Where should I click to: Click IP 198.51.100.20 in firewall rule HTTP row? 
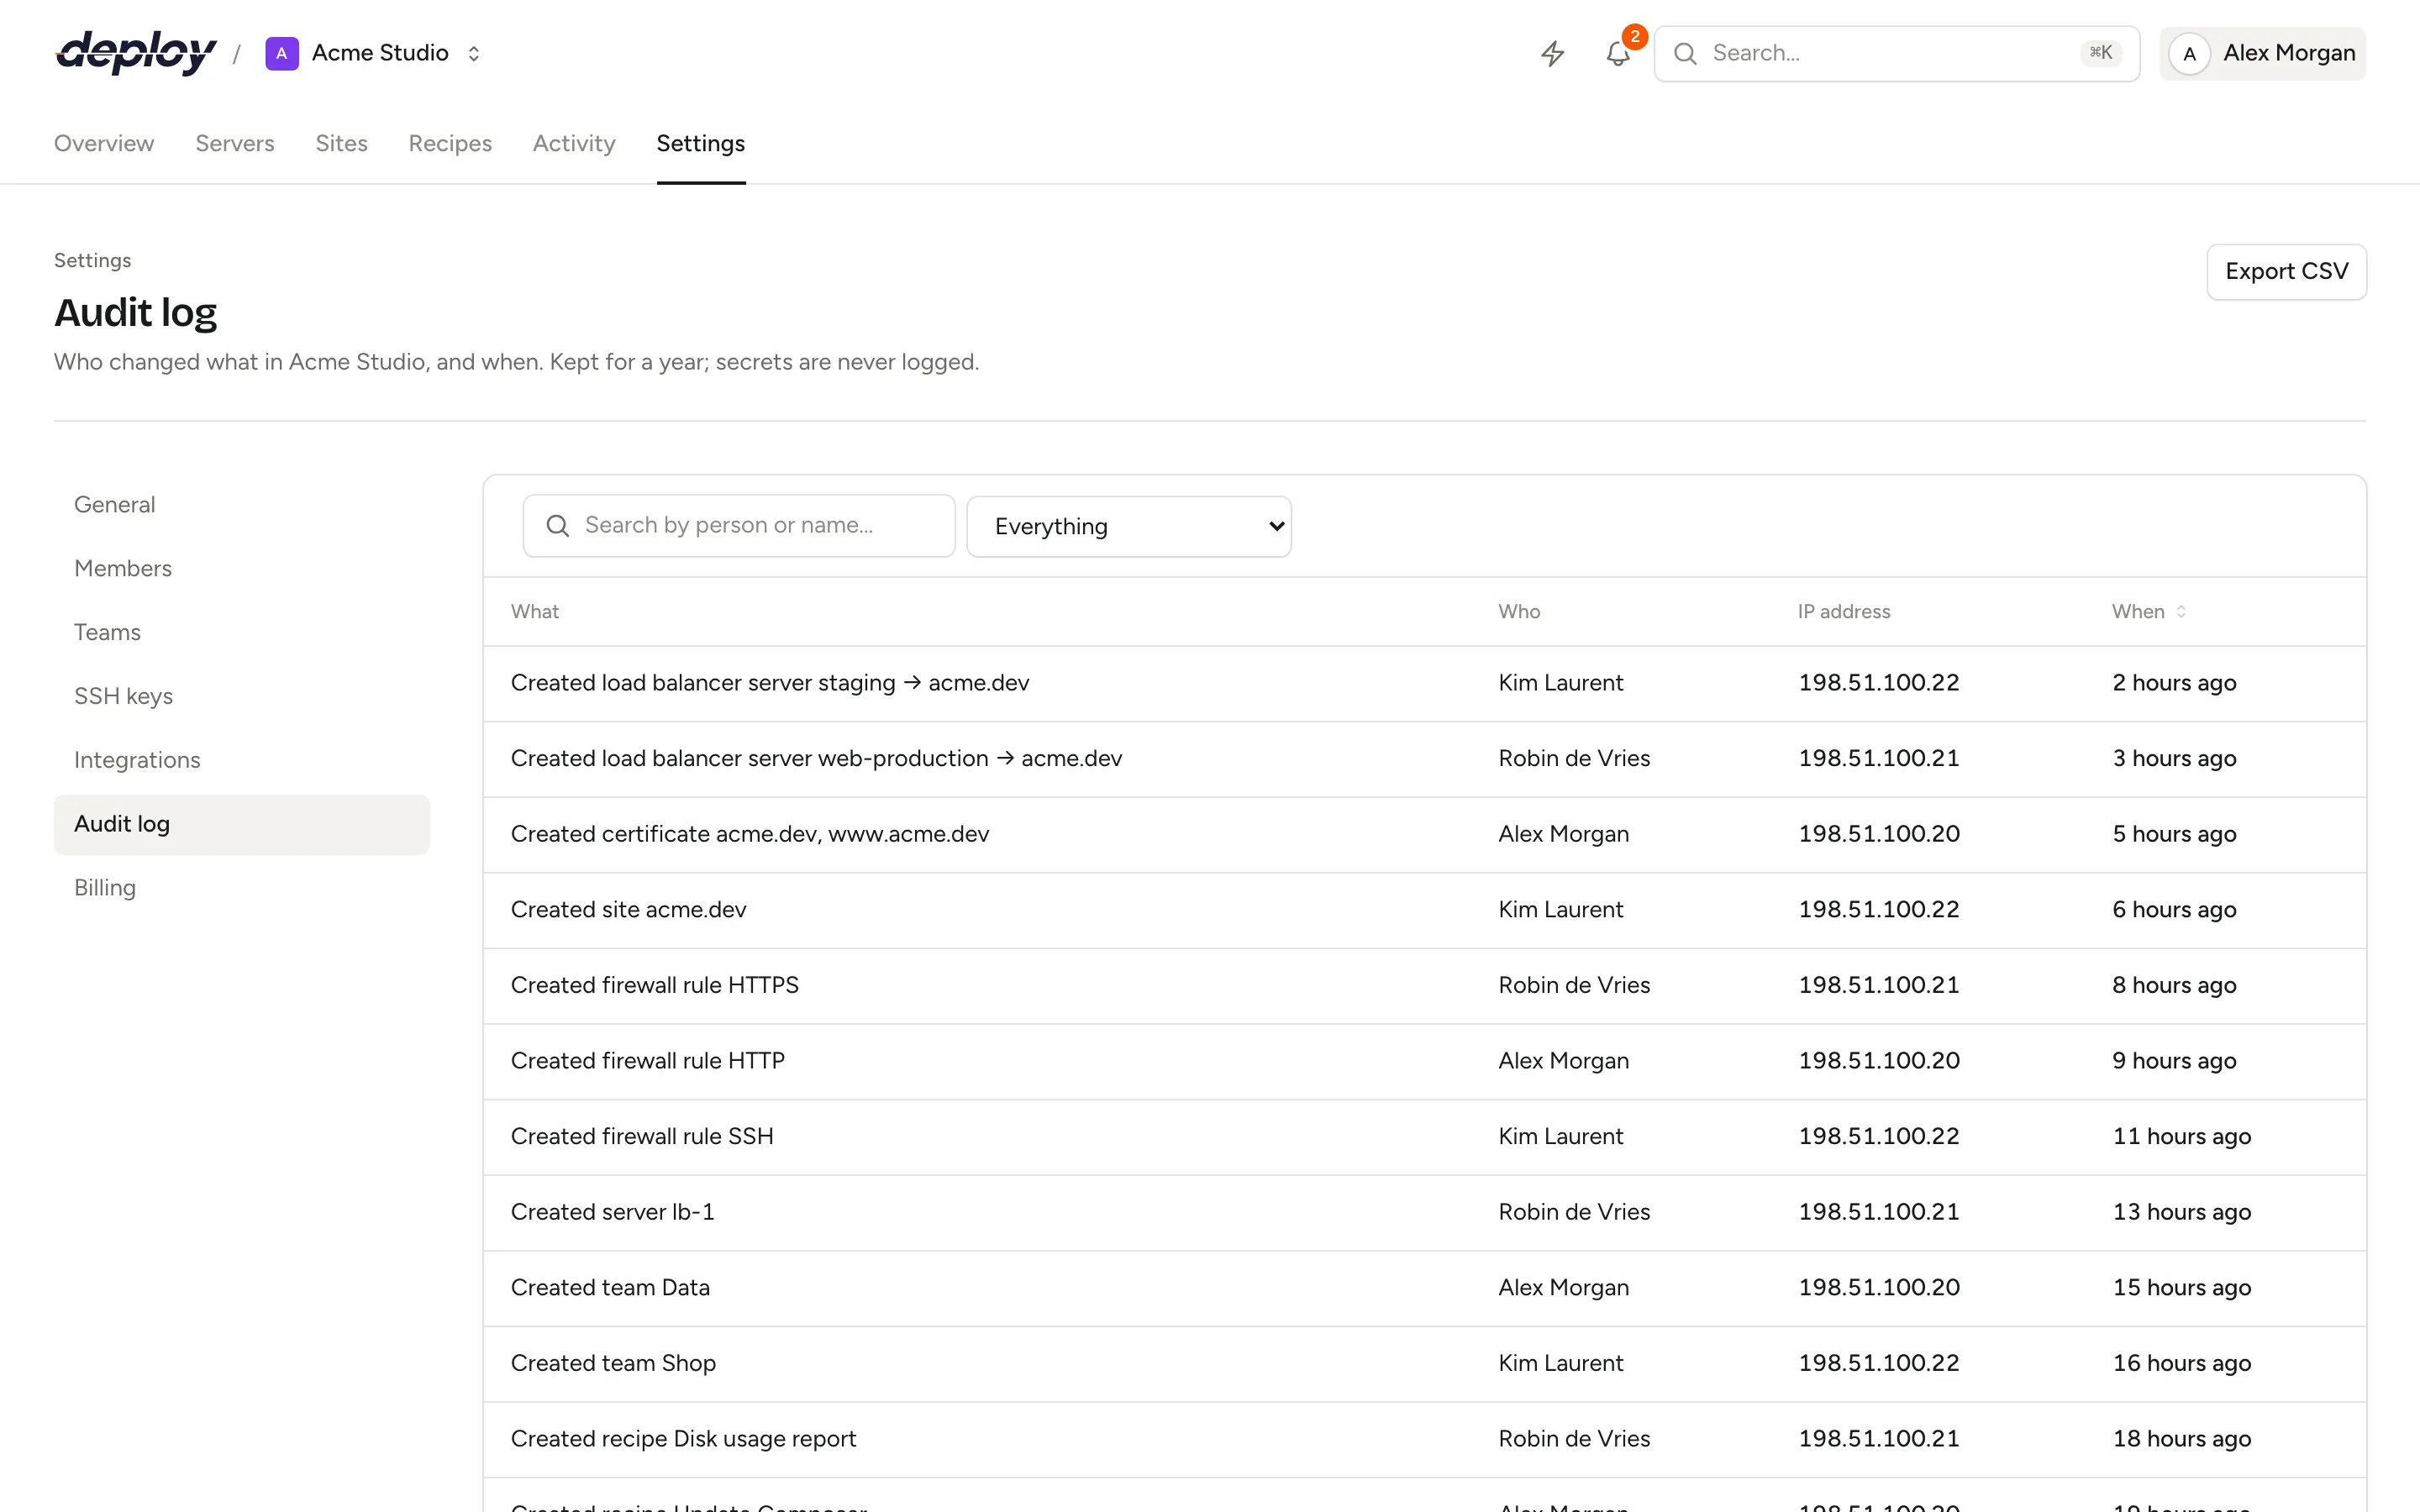pyautogui.click(x=1878, y=1061)
